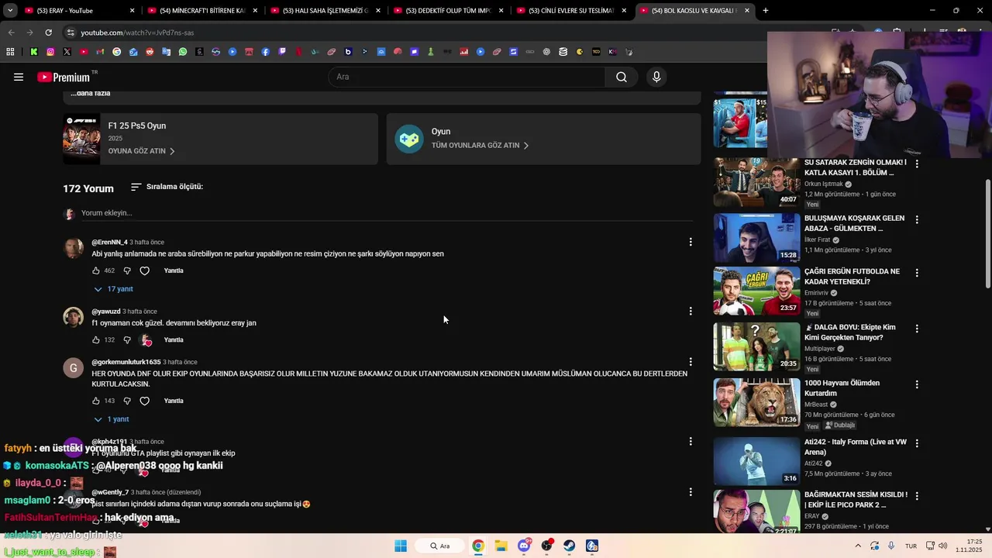Reply to @ErenNN_4 via Yanıtla
992x558 pixels.
point(174,270)
